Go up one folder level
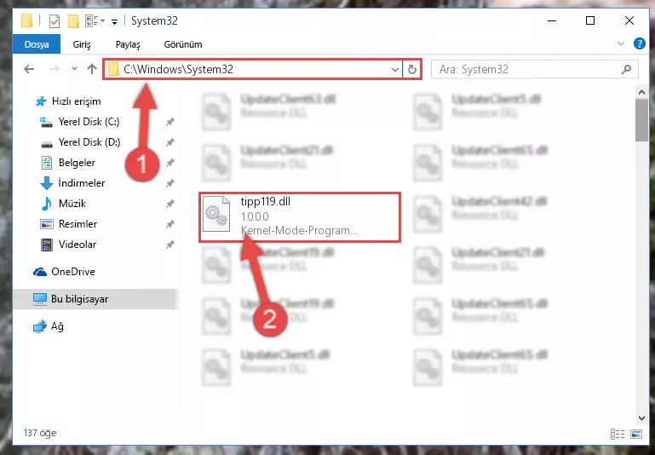The height and width of the screenshot is (455, 655). (x=92, y=69)
